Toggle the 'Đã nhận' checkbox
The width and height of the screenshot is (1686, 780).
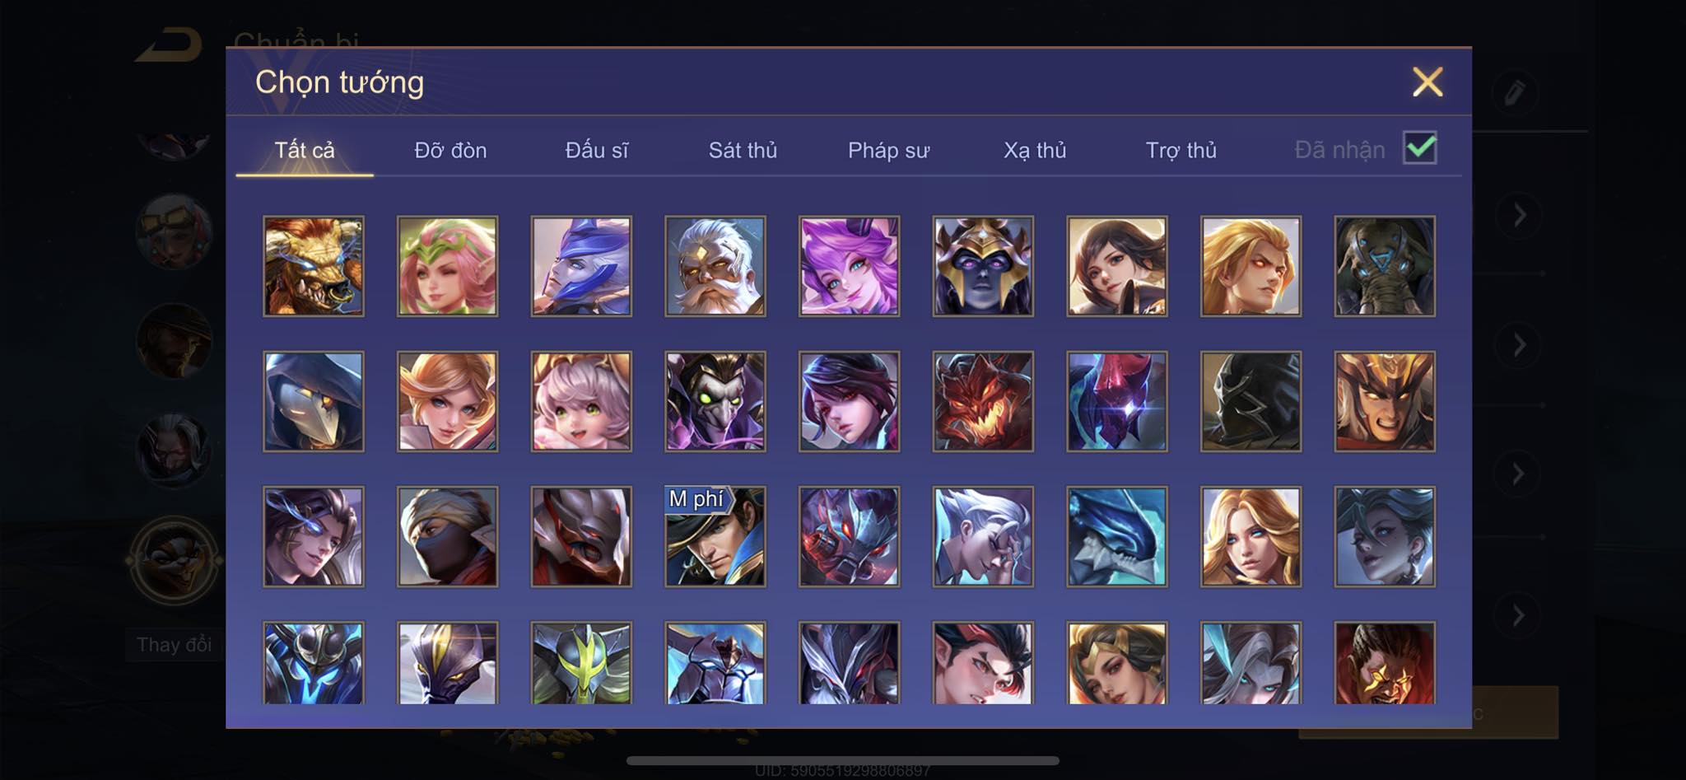tap(1420, 148)
